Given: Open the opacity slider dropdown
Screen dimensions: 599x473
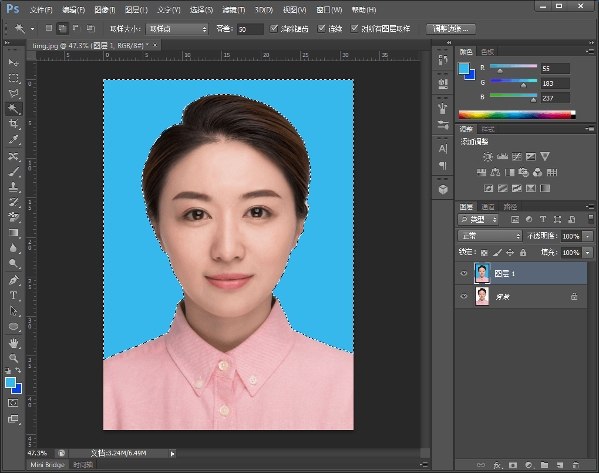Looking at the screenshot, I should point(588,236).
